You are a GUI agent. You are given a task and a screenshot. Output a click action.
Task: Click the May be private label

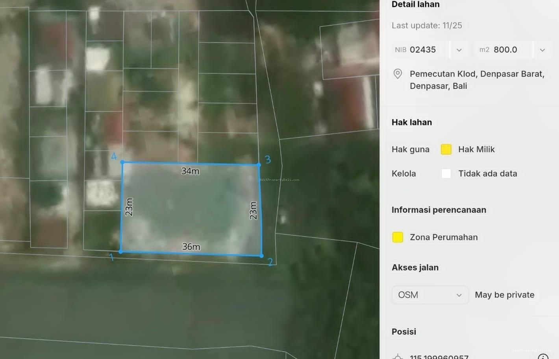click(x=504, y=295)
